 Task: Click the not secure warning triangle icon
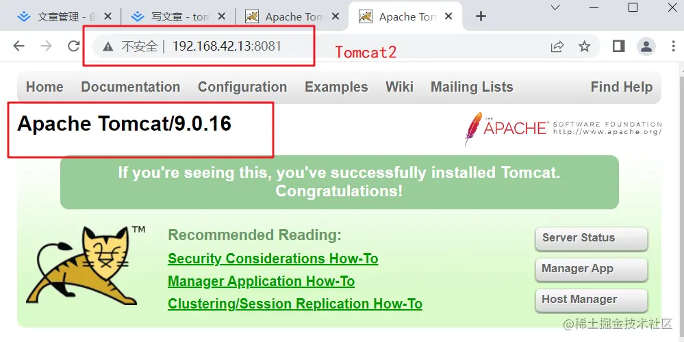(x=107, y=47)
